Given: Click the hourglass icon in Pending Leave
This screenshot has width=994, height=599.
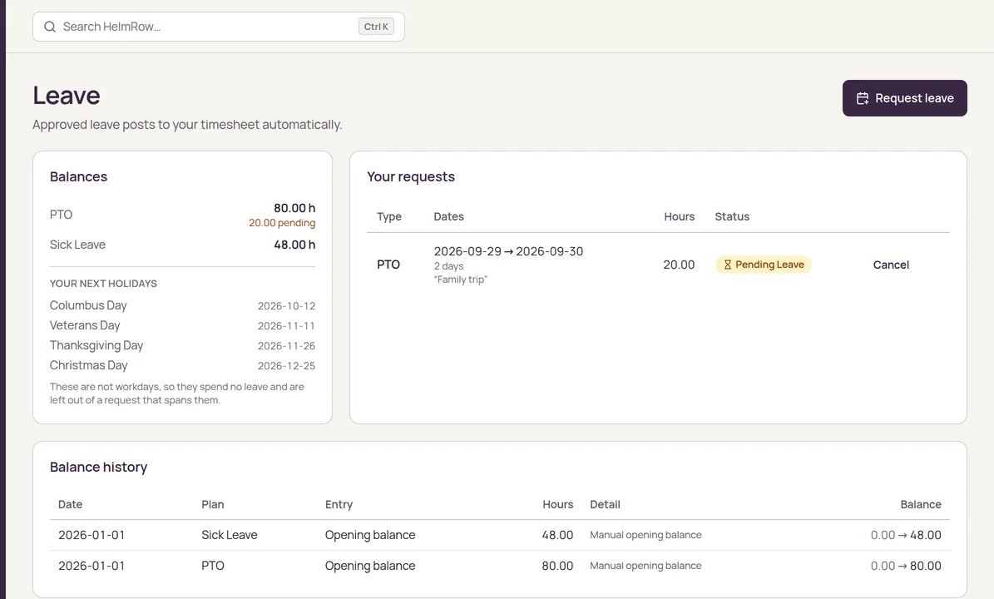Looking at the screenshot, I should point(727,265).
